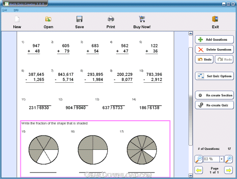Zoom out with the minus magnifier icon
237x179 pixels.
click(199, 159)
